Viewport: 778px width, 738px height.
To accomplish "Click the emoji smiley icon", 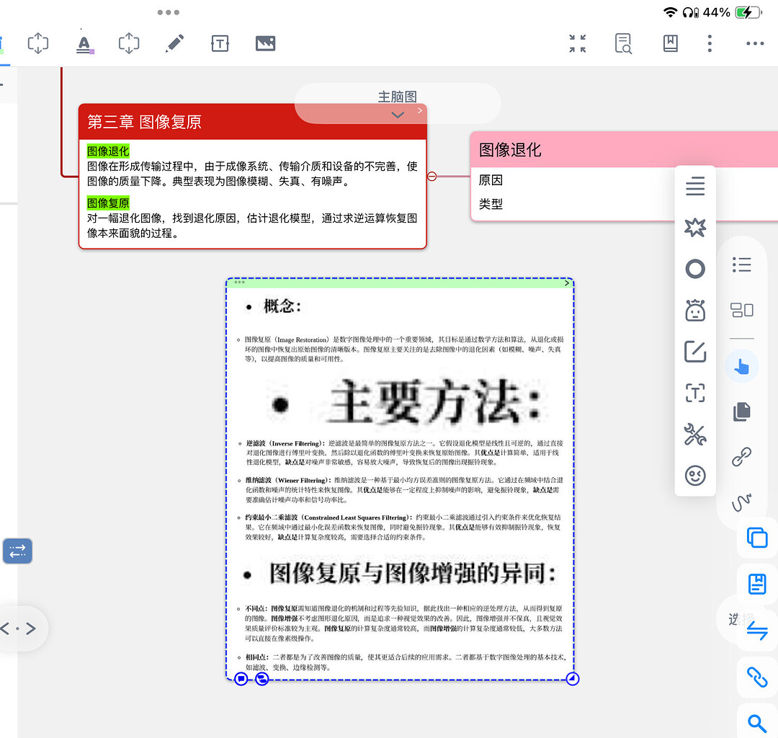I will tap(695, 476).
